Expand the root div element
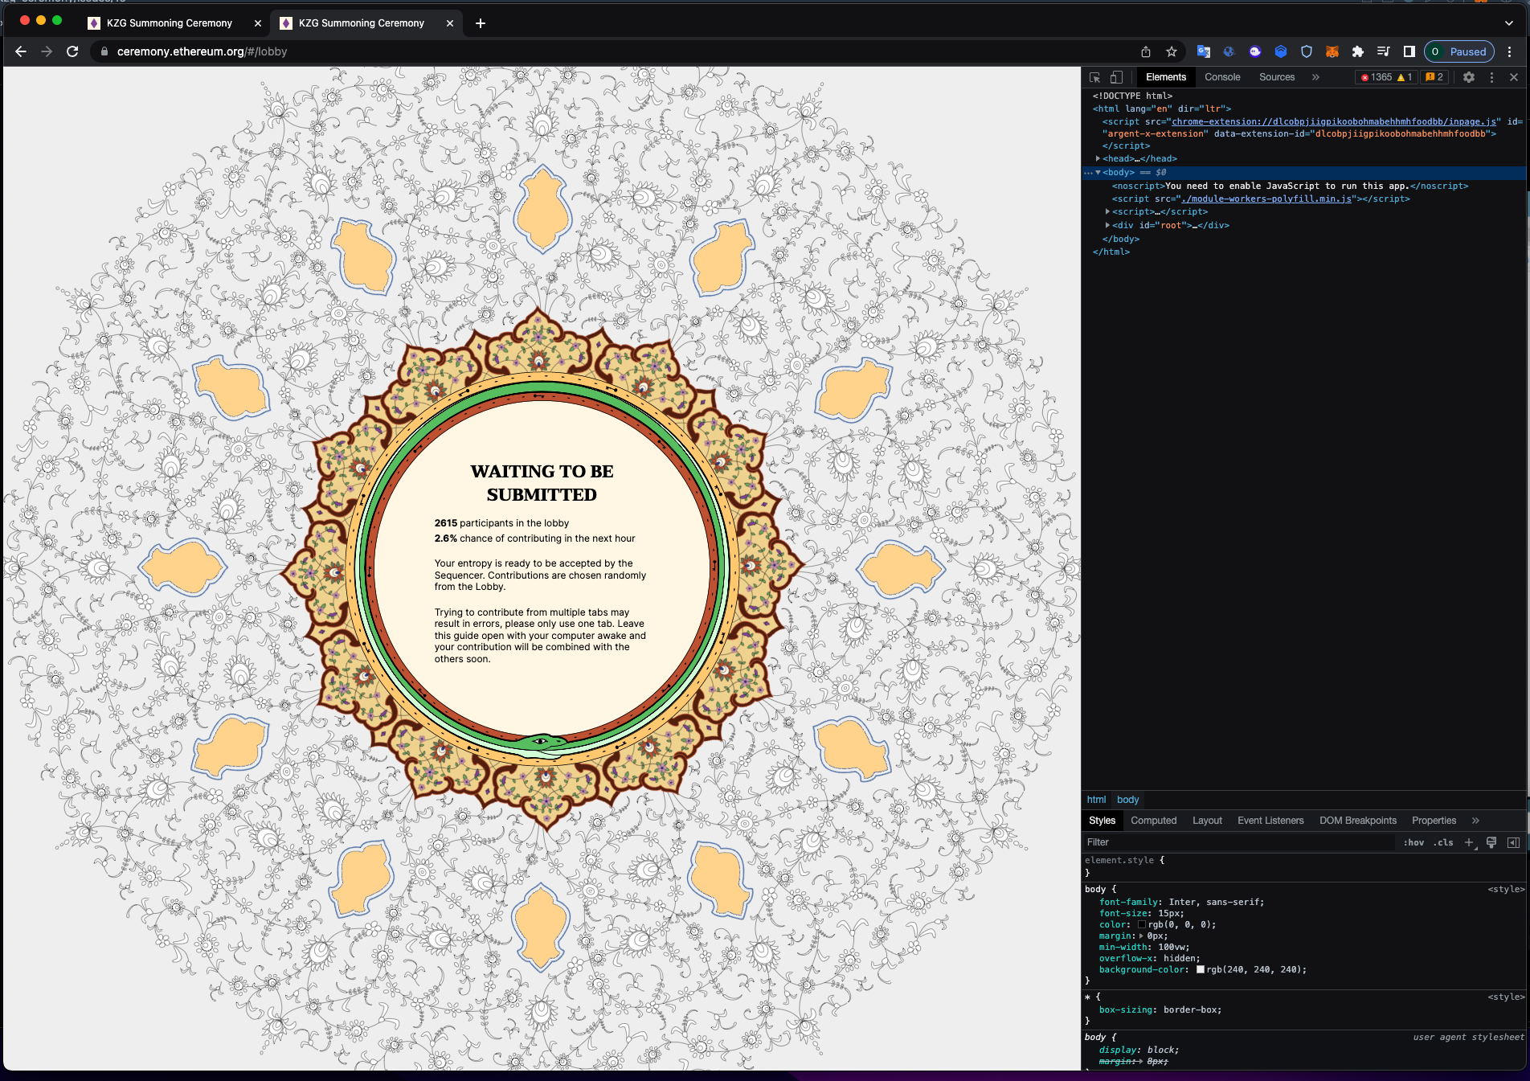 coord(1107,225)
